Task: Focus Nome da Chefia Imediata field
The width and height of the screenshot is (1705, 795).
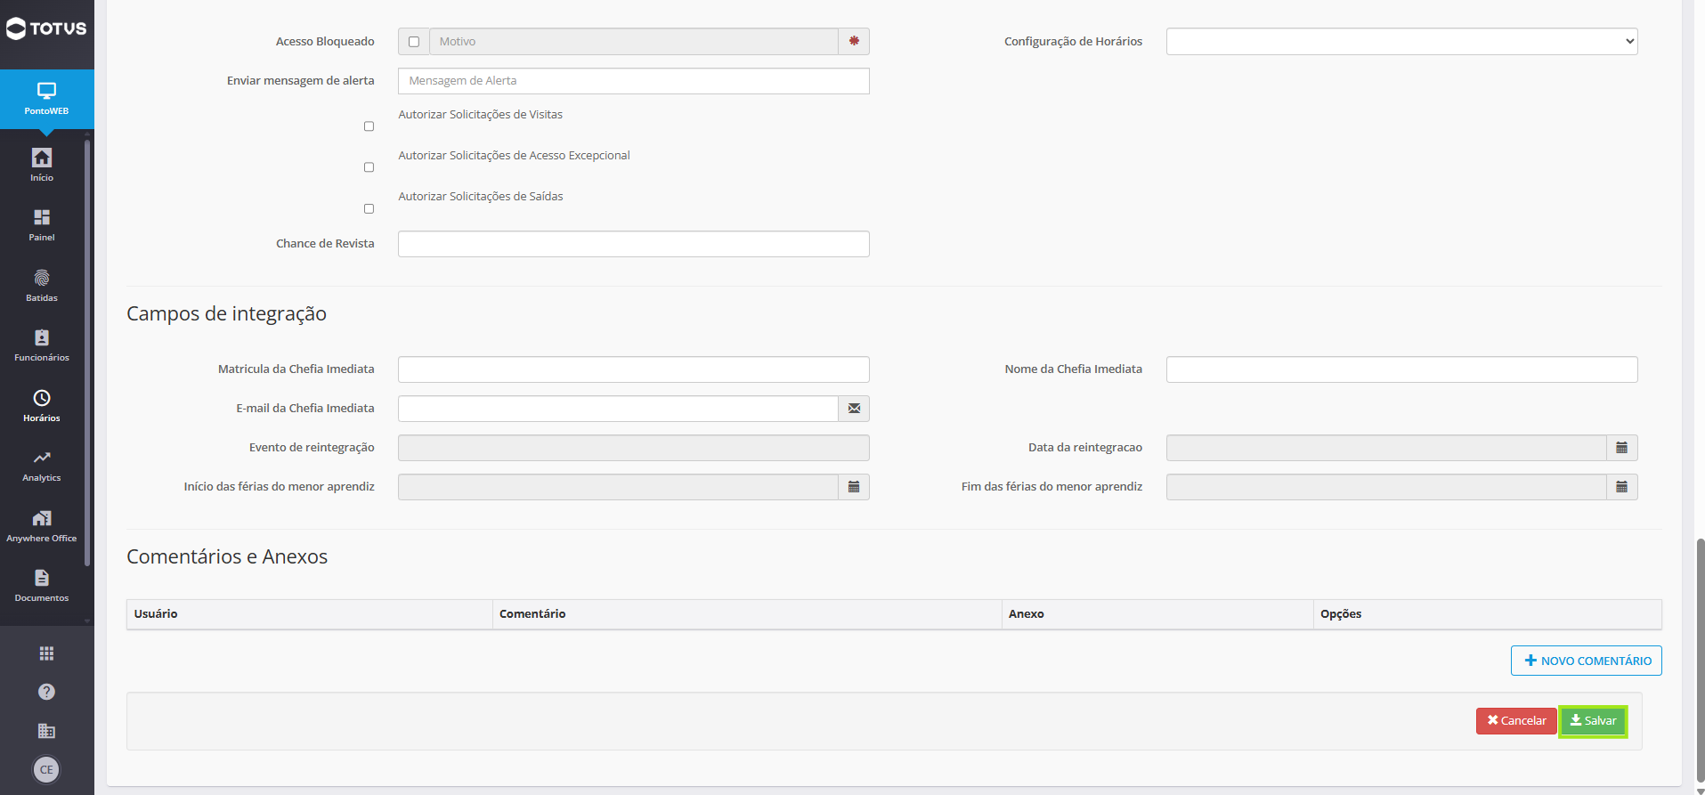Action: click(x=1401, y=369)
